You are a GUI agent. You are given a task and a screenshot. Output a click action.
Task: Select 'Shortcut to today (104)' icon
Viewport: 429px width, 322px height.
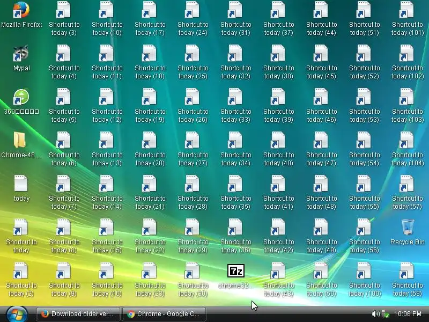coord(408,150)
